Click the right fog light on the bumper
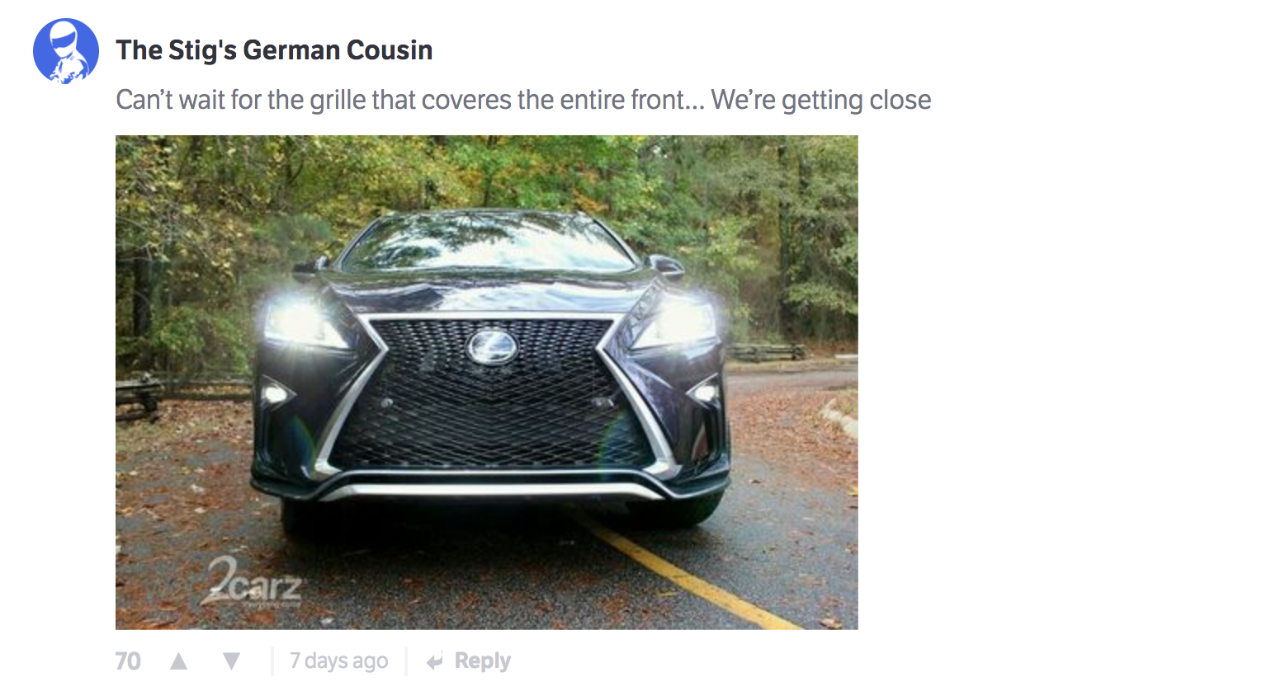1276x691 pixels. 704,393
